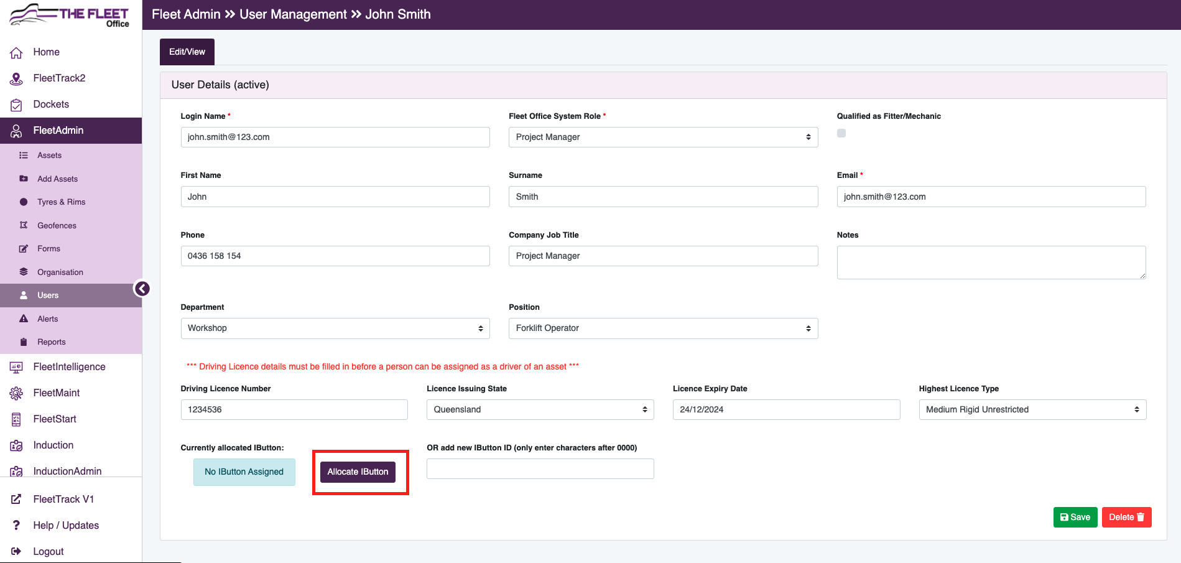The height and width of the screenshot is (563, 1181).
Task: Click the FleetAdmin person icon
Action: pyautogui.click(x=16, y=131)
